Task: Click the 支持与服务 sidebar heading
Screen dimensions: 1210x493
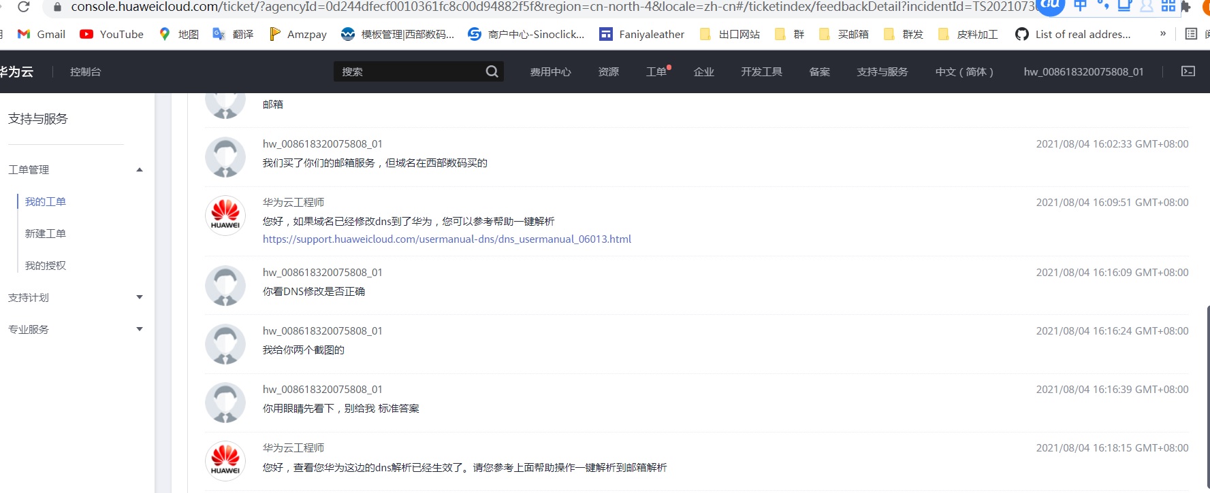Action: 37,118
